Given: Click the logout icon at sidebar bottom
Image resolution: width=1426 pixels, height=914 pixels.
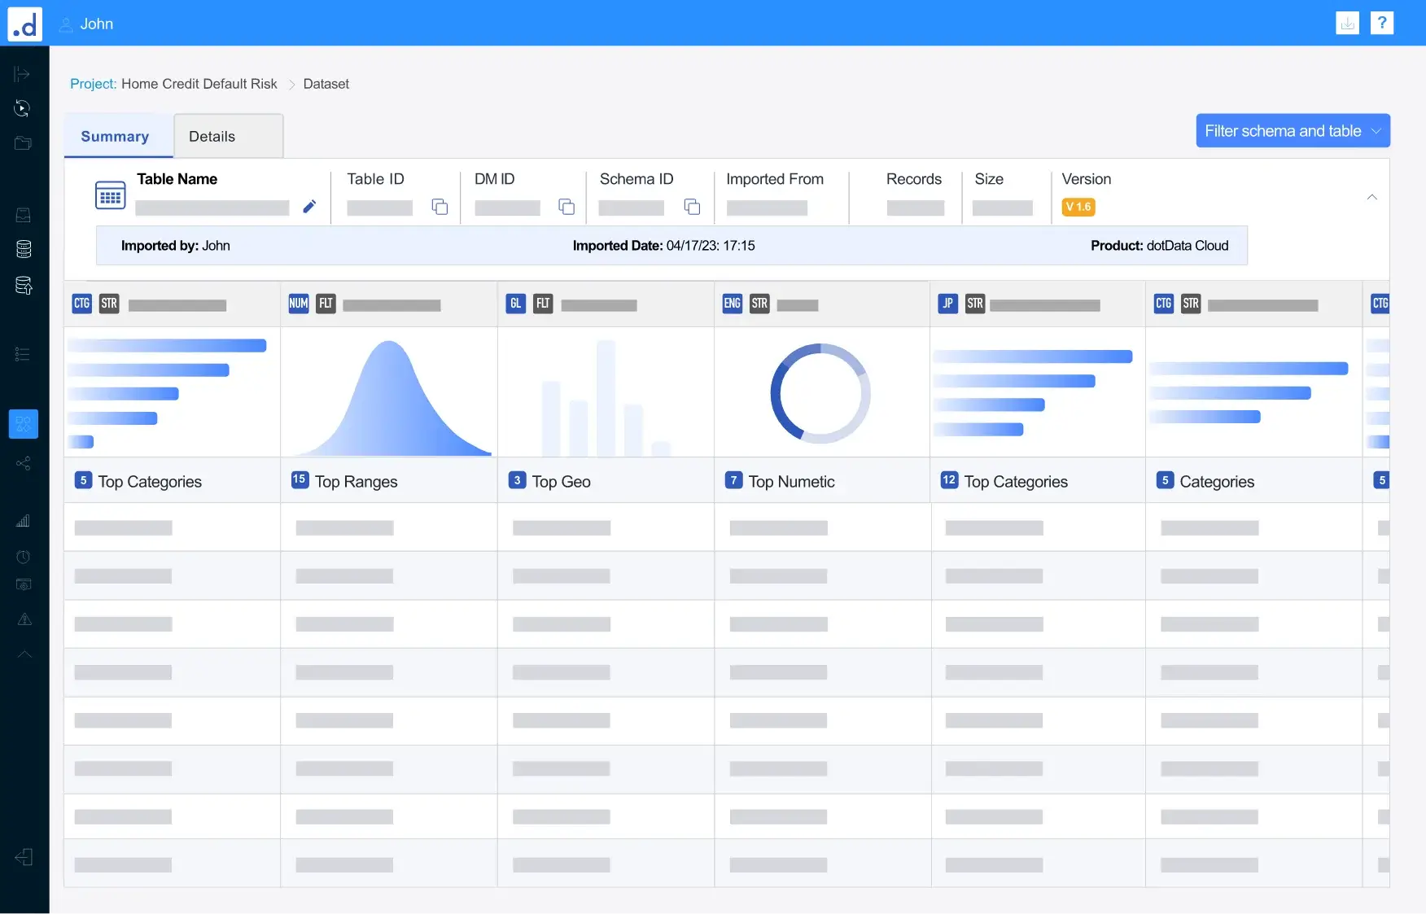Looking at the screenshot, I should point(24,857).
